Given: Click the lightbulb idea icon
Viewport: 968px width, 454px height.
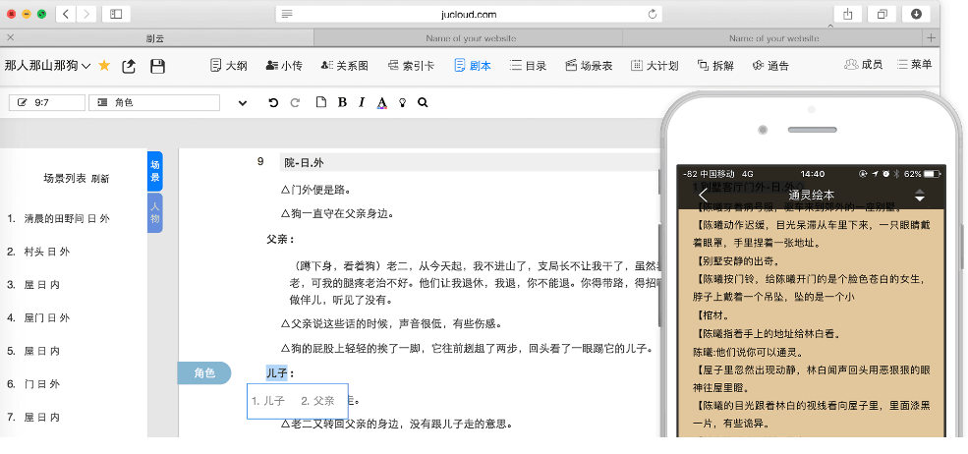Looking at the screenshot, I should pos(403,103).
